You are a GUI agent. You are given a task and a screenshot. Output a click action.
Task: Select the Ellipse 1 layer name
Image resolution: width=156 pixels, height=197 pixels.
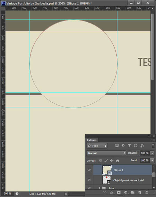118,170
